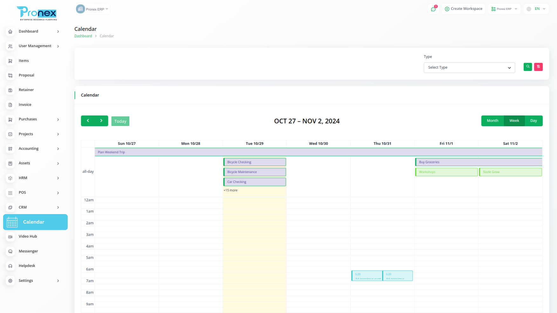Click the Retainer sidebar icon
The image size is (557, 313).
coord(10,90)
